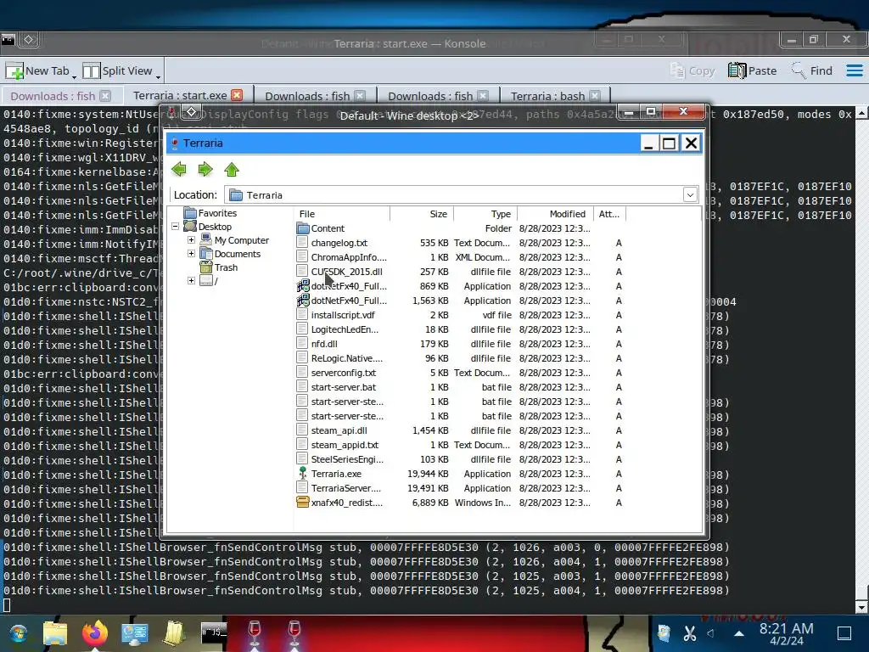Click the show desktop button in tray
Screen dimensions: 869x652
click(x=844, y=632)
